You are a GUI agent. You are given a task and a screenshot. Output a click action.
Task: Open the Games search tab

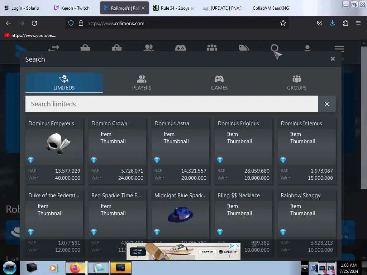coord(219,83)
